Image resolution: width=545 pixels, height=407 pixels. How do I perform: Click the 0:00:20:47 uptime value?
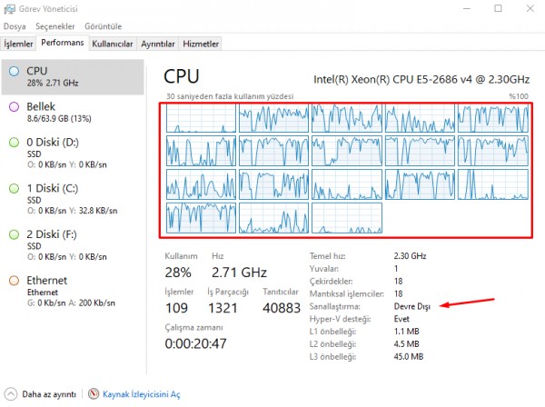coord(195,343)
